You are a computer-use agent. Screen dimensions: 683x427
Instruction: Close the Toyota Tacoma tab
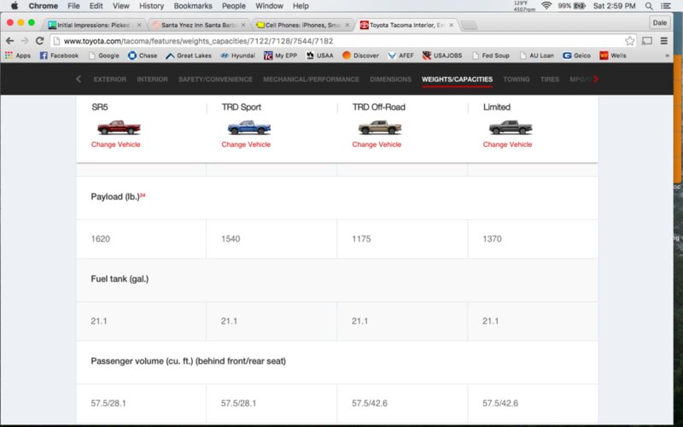click(452, 25)
